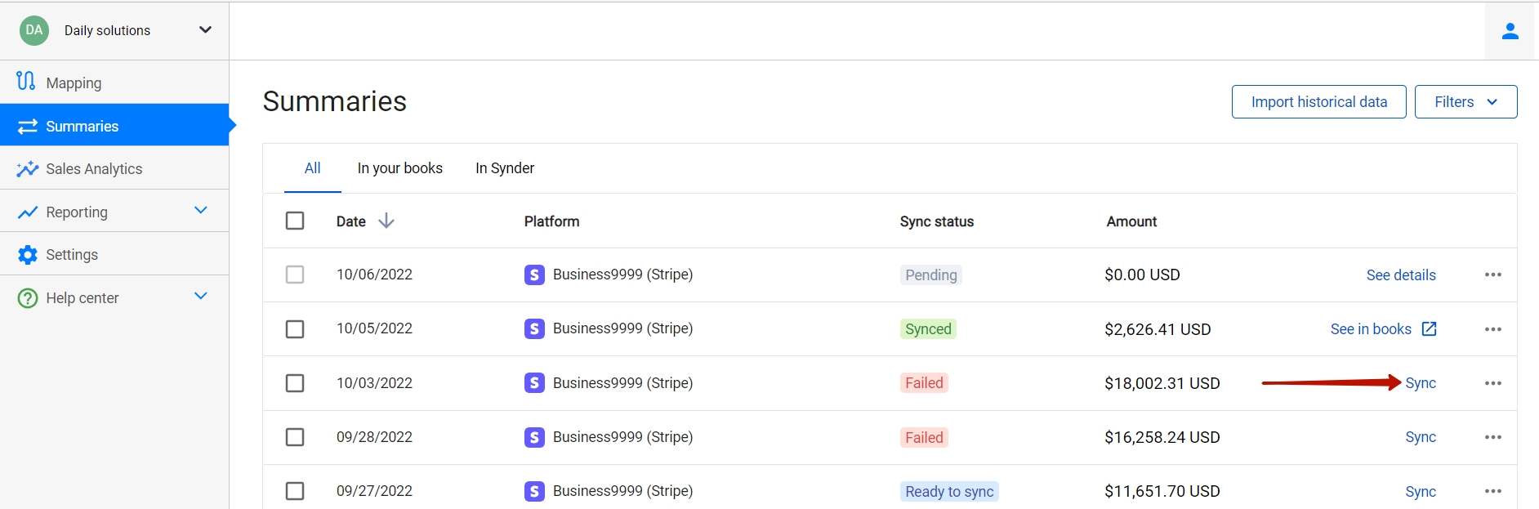1539x509 pixels.
Task: Sync the failed 10/03/2022 summary
Action: coord(1421,383)
